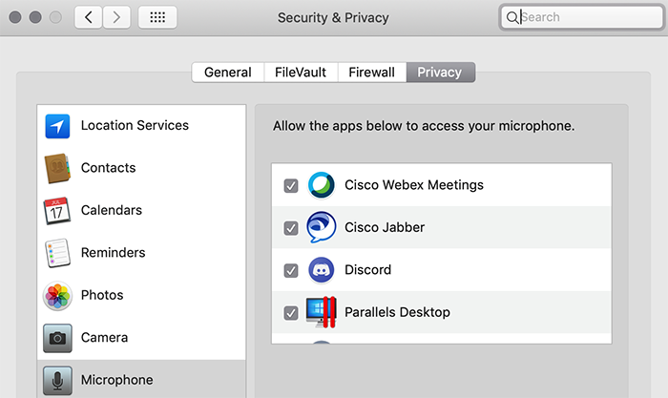Uncheck Cisco Webex Meetings microphone access
Screen dimensions: 668x398
(x=291, y=186)
